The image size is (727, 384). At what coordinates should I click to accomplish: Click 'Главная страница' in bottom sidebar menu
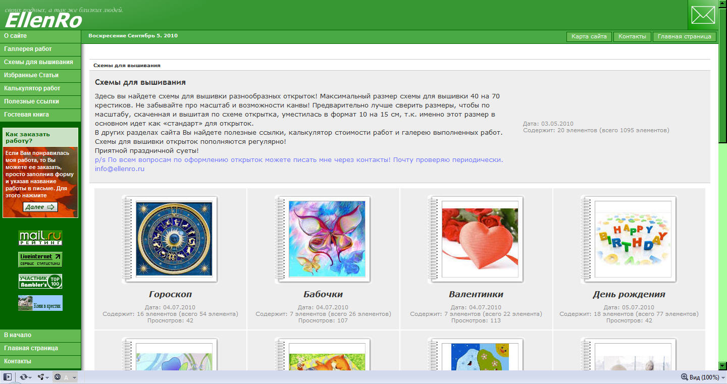40,348
